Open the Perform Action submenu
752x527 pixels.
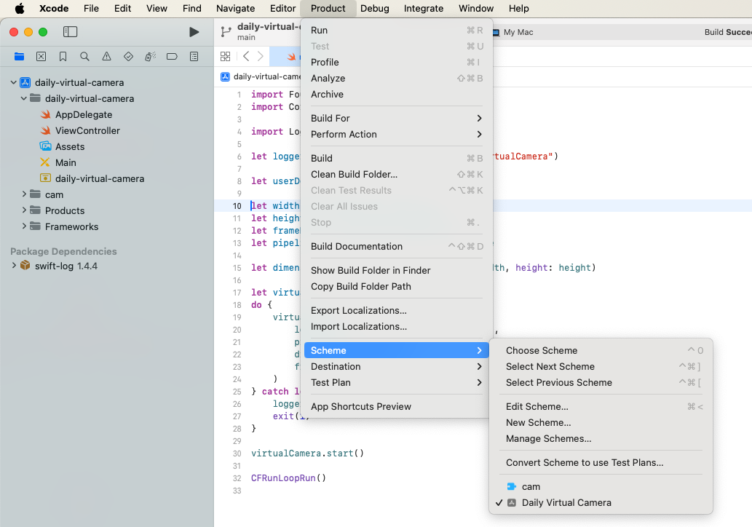(396, 134)
